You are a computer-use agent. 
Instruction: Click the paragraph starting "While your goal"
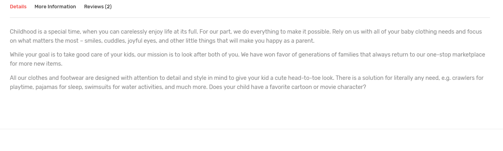click(x=247, y=59)
